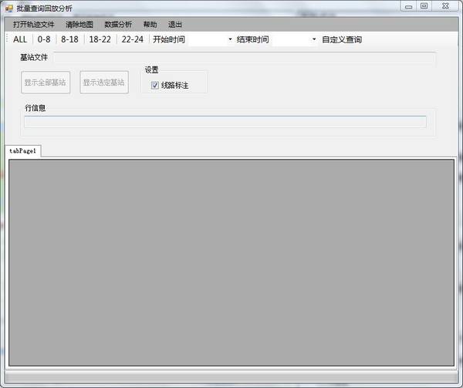The image size is (463, 388).
Task: Select the 8-18 time range
Action: 69,39
